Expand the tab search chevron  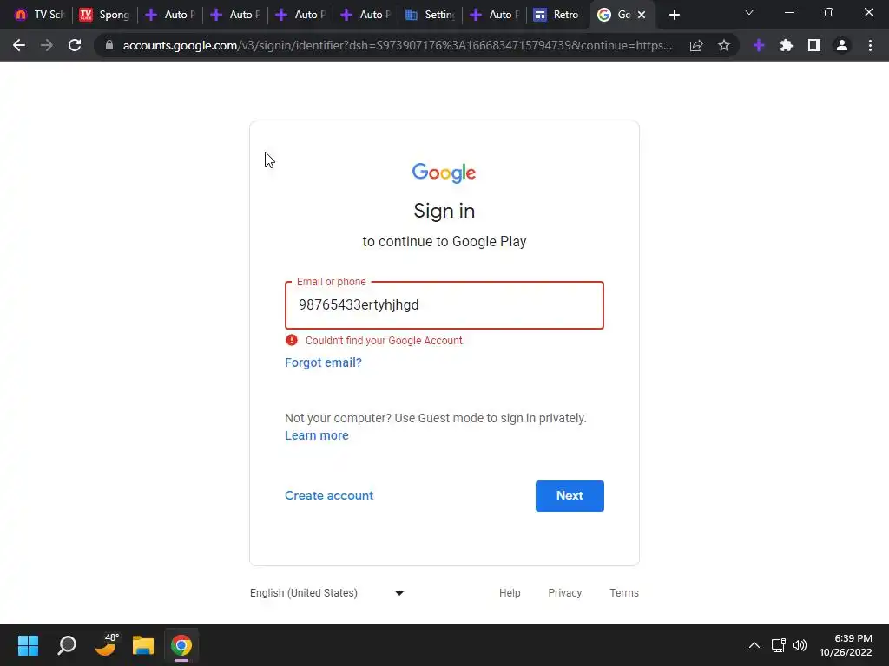[749, 12]
